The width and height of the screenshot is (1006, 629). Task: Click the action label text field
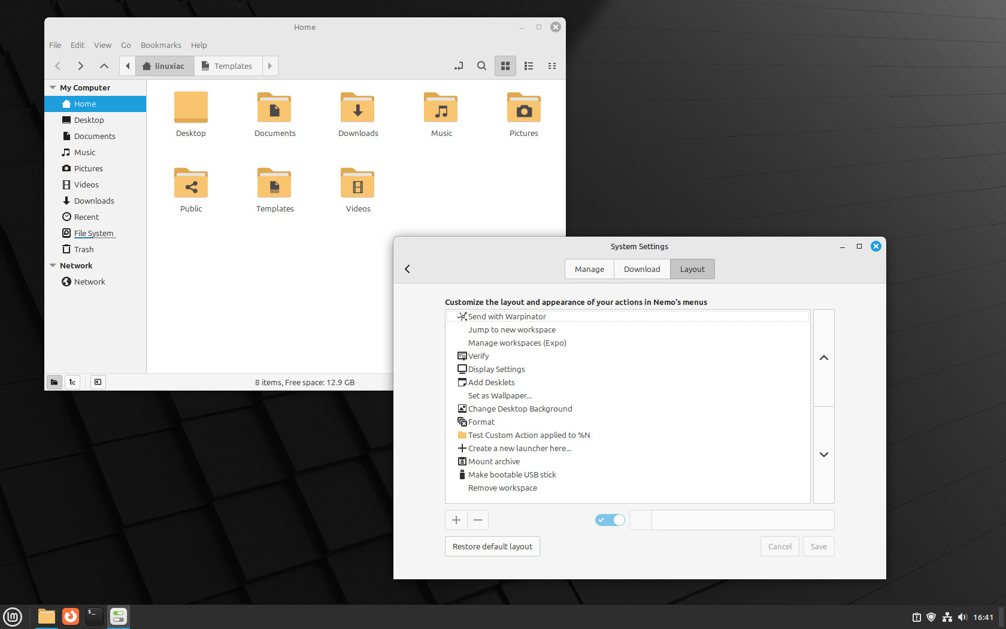(743, 520)
